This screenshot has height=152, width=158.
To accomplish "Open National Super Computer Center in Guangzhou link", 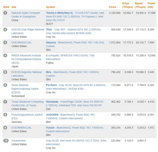I will [26, 15].
